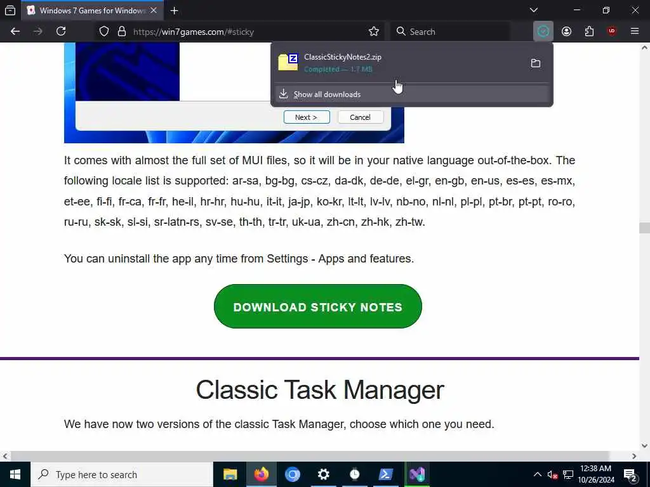The image size is (650, 487).
Task: Open PowerShell from the taskbar
Action: click(x=385, y=474)
